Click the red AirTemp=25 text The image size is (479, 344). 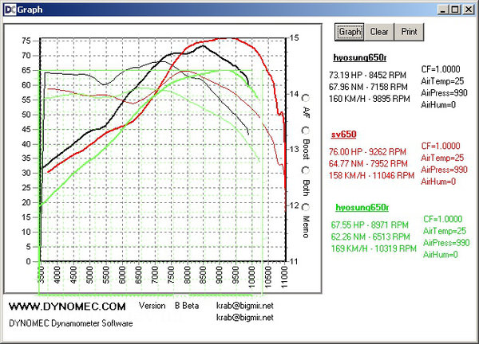pyautogui.click(x=442, y=158)
